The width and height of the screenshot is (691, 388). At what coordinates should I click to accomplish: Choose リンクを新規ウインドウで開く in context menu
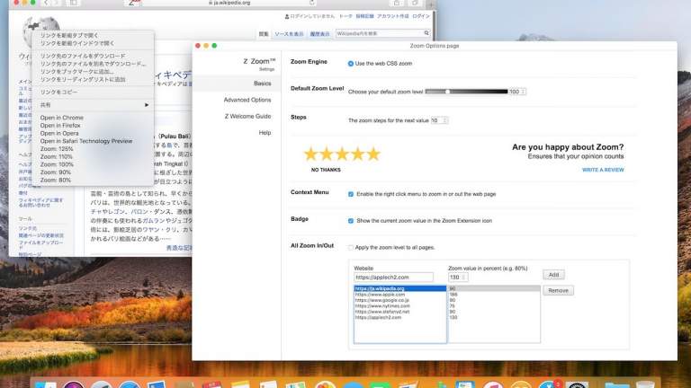pos(77,43)
